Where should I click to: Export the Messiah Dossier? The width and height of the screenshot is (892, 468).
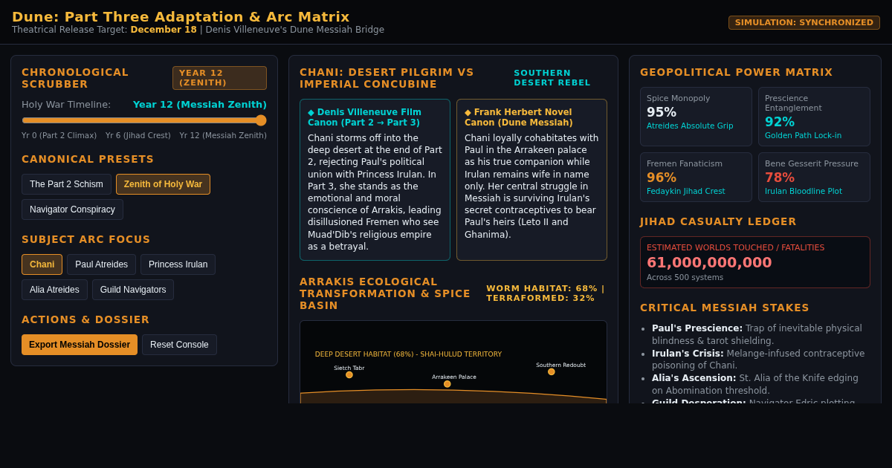coord(80,345)
